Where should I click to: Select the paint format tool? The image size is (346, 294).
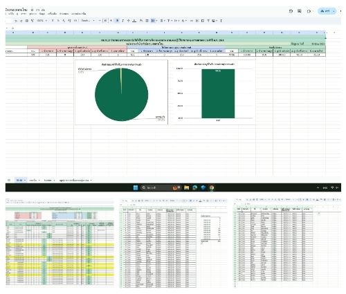(x=33, y=21)
